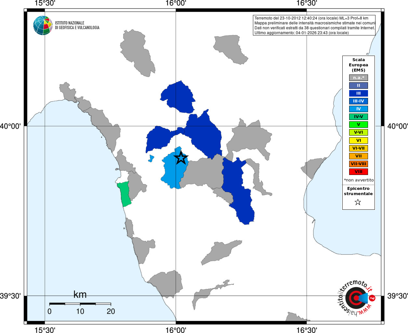Screen dimensions: 408x333
Task: Select the intensity IV-V legend swatch
Action: pyautogui.click(x=359, y=117)
